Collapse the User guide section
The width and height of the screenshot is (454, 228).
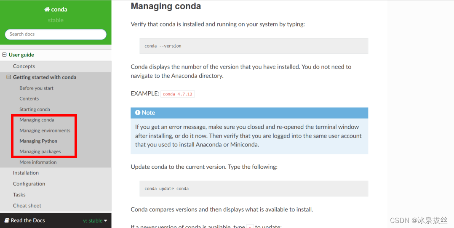click(5, 55)
